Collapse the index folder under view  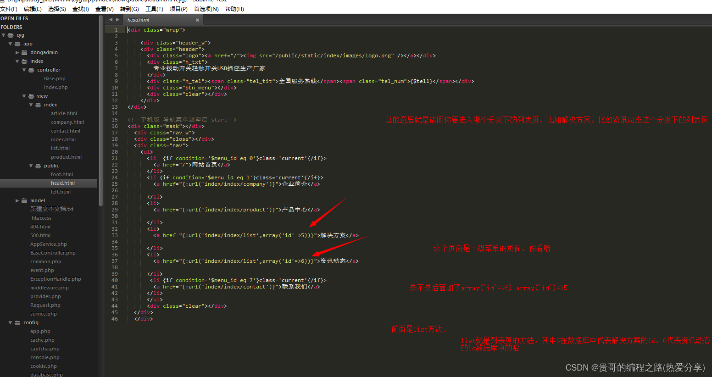(31, 105)
